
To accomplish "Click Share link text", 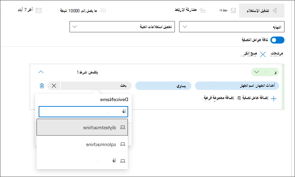I will point(186,10).
